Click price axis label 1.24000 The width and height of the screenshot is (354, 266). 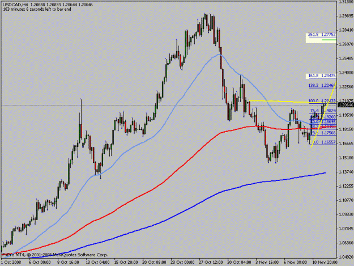tap(346, 73)
